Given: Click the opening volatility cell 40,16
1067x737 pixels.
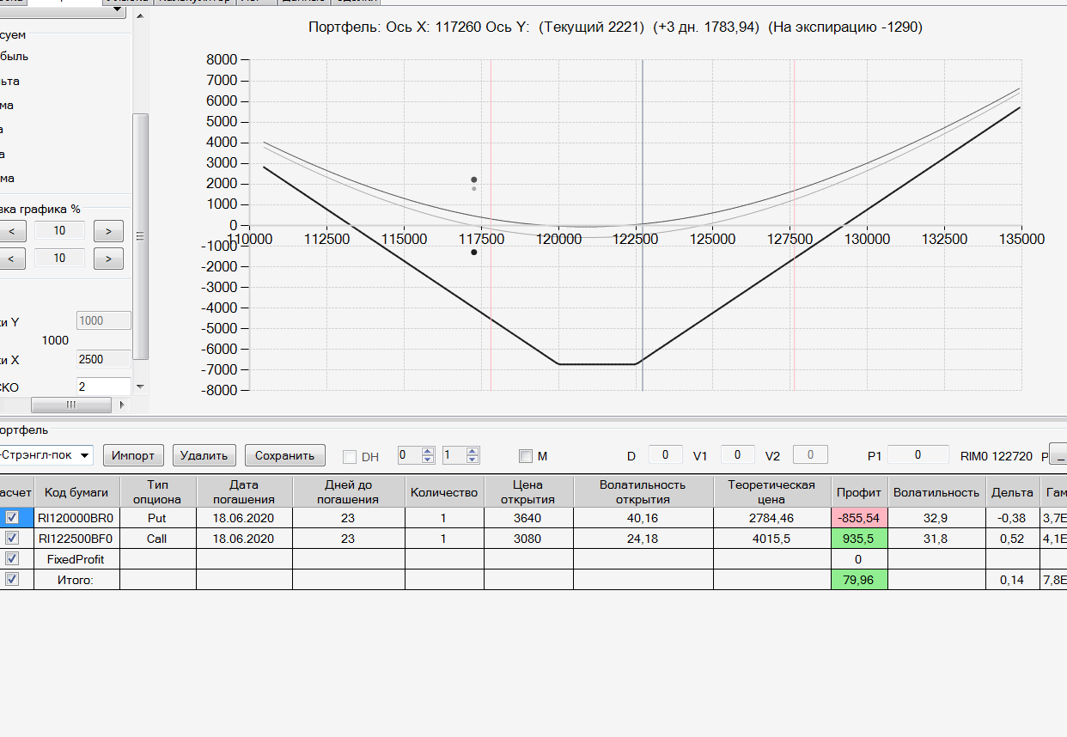Looking at the screenshot, I should coord(643,518).
